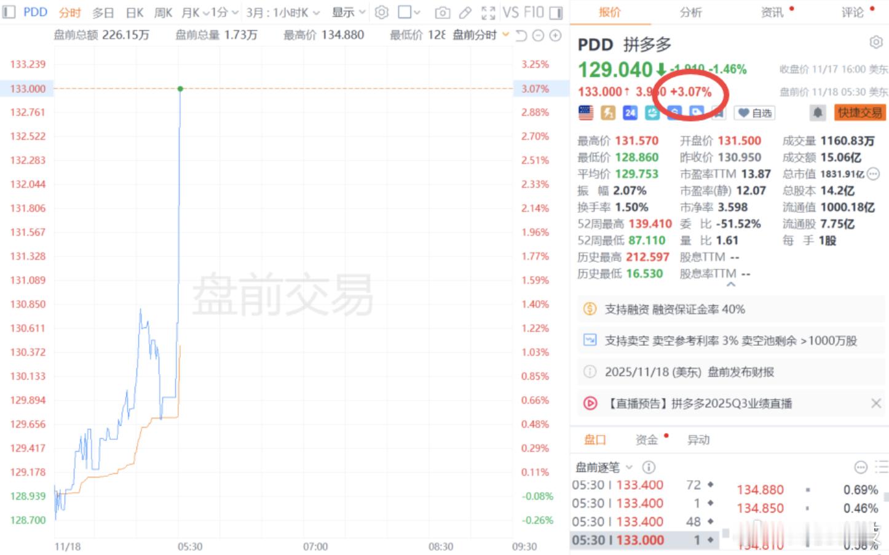Click the teal badge icon after 24
This screenshot has height=555, width=889.
click(x=652, y=113)
